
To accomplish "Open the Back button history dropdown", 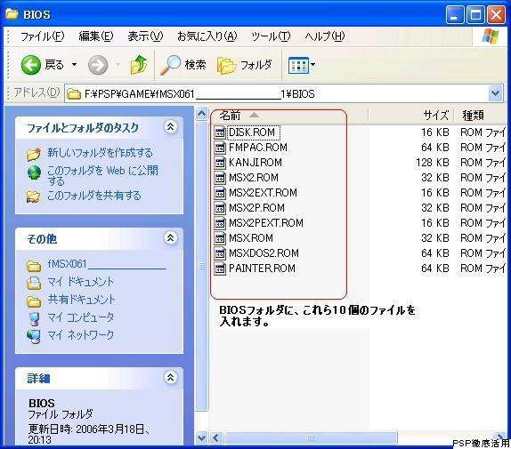I will 74,64.
